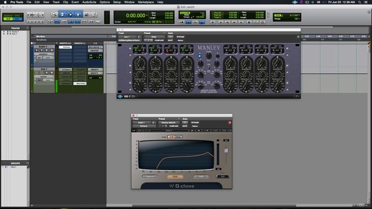This screenshot has height=209, width=372.
Task: Open macOS Notification Center
Action: [x=366, y=2]
